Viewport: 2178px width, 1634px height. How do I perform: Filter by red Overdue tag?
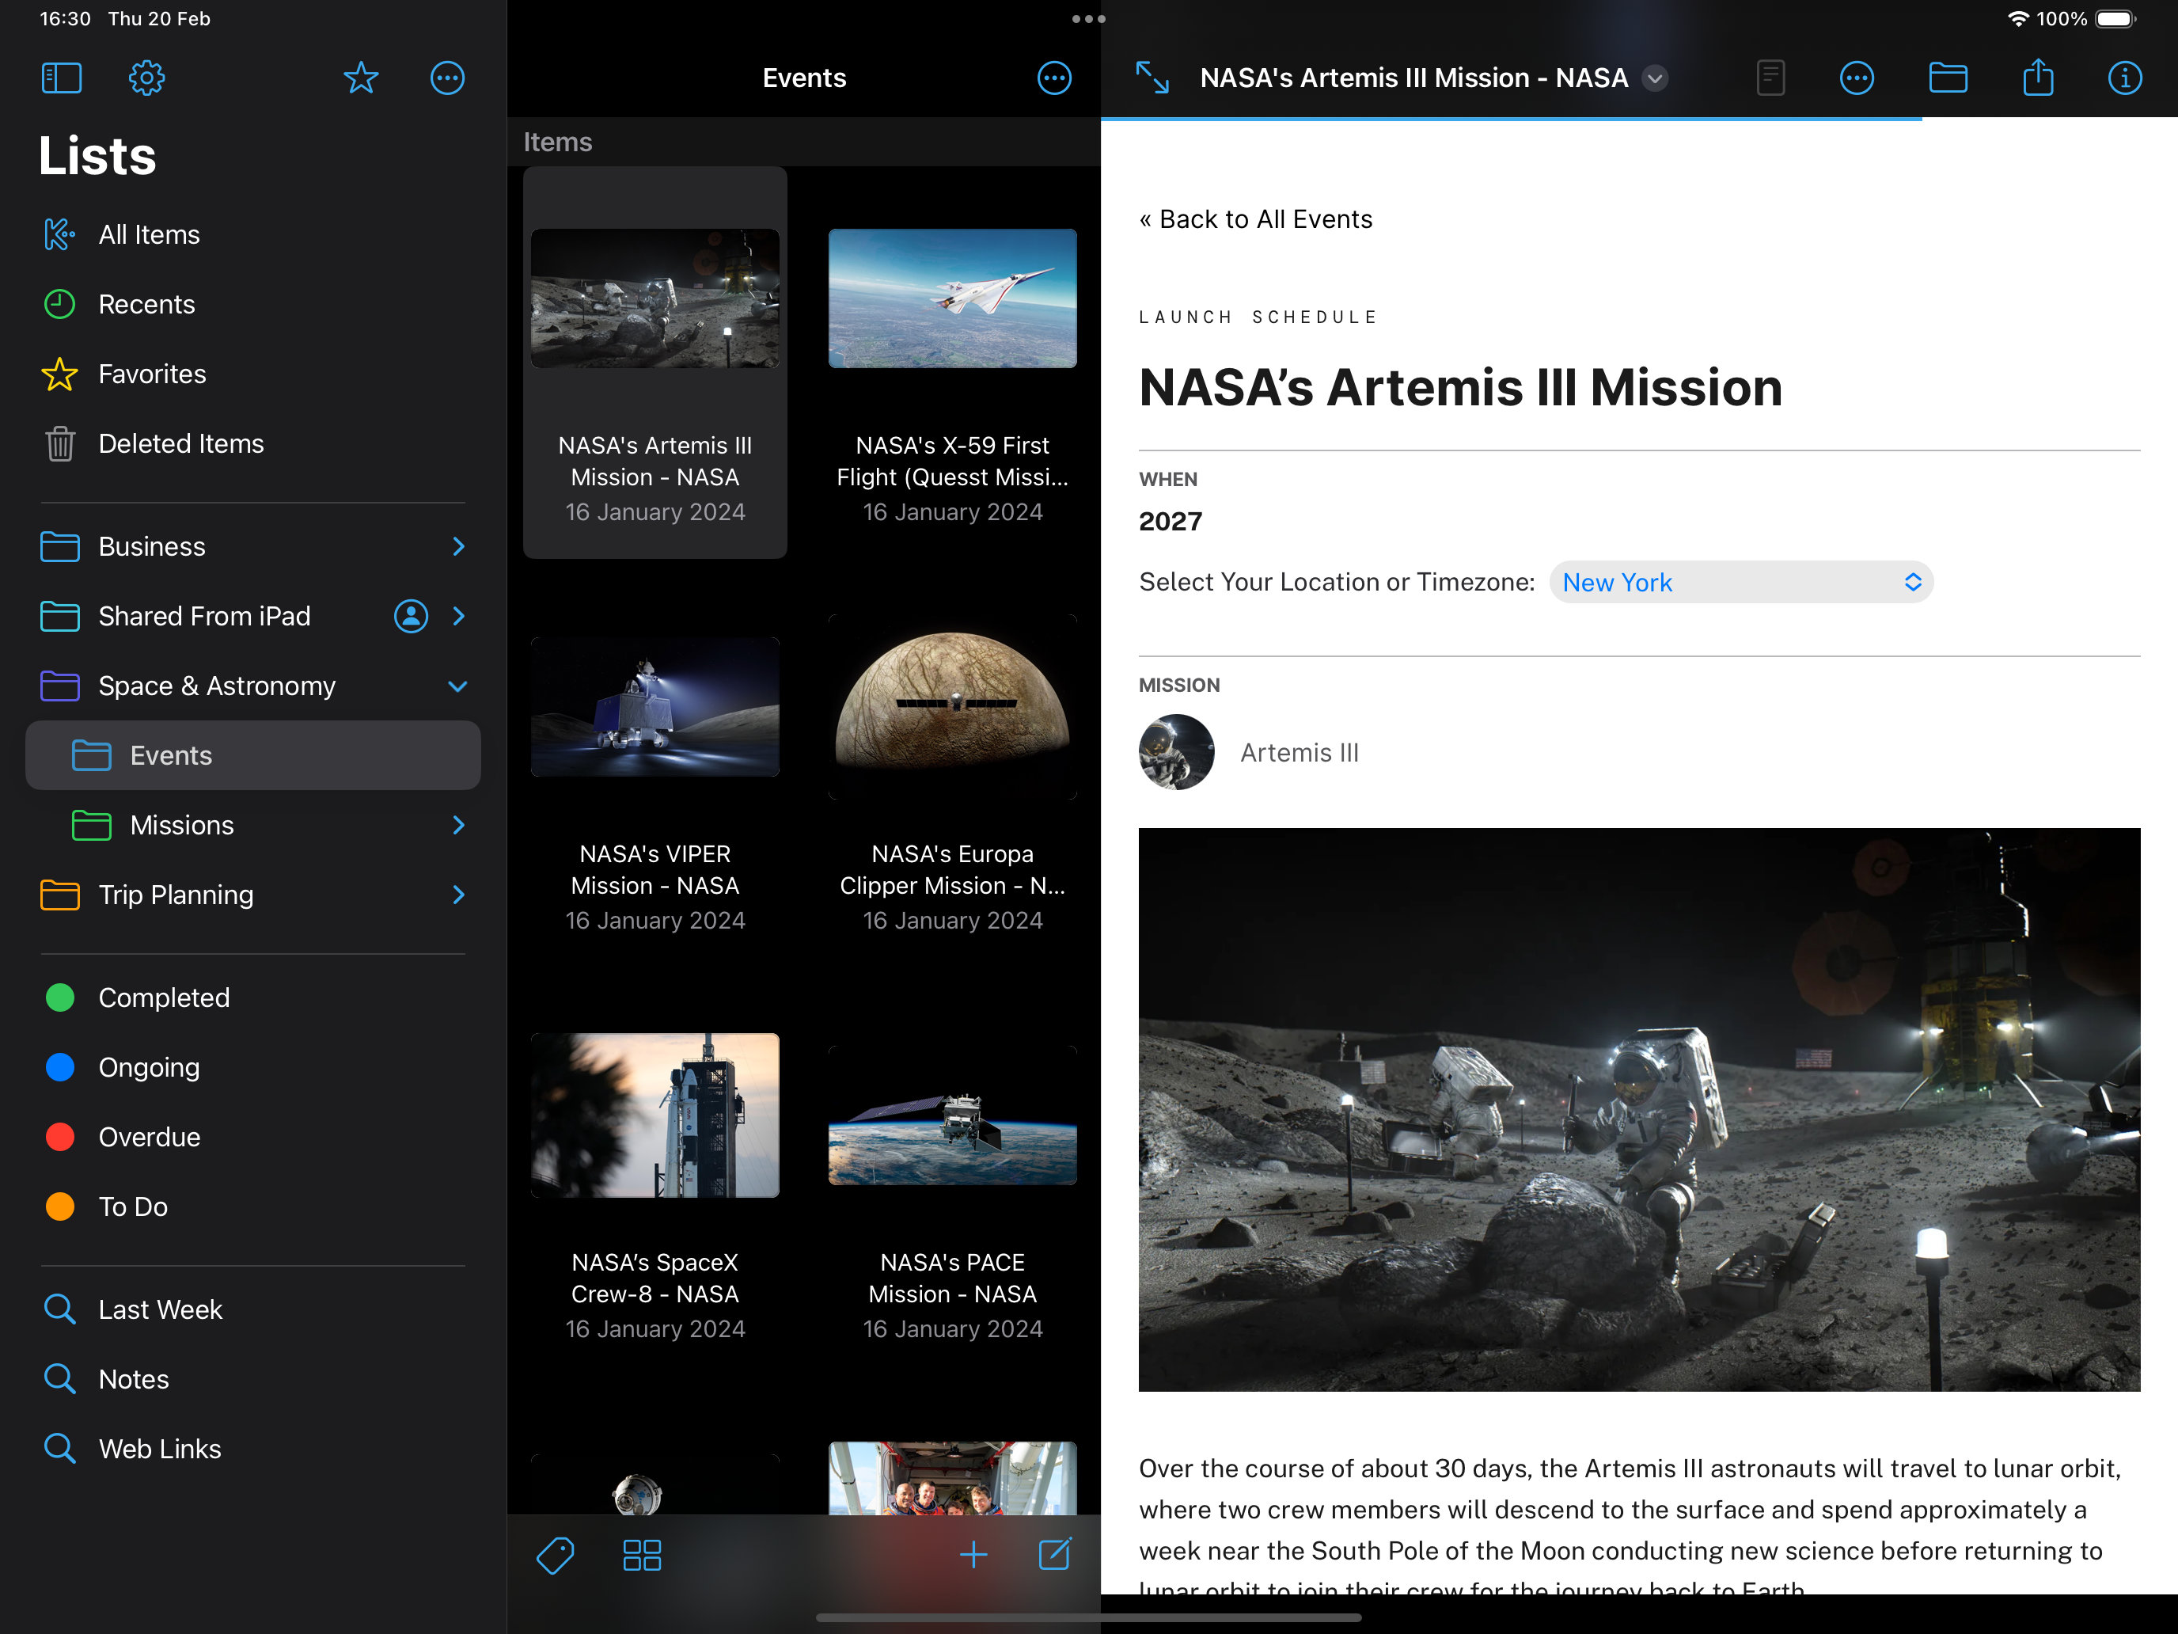pyautogui.click(x=253, y=1137)
